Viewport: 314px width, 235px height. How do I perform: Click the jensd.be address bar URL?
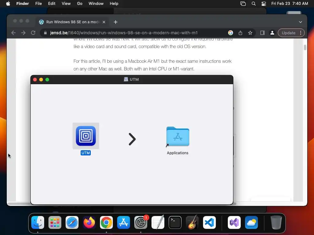point(124,33)
